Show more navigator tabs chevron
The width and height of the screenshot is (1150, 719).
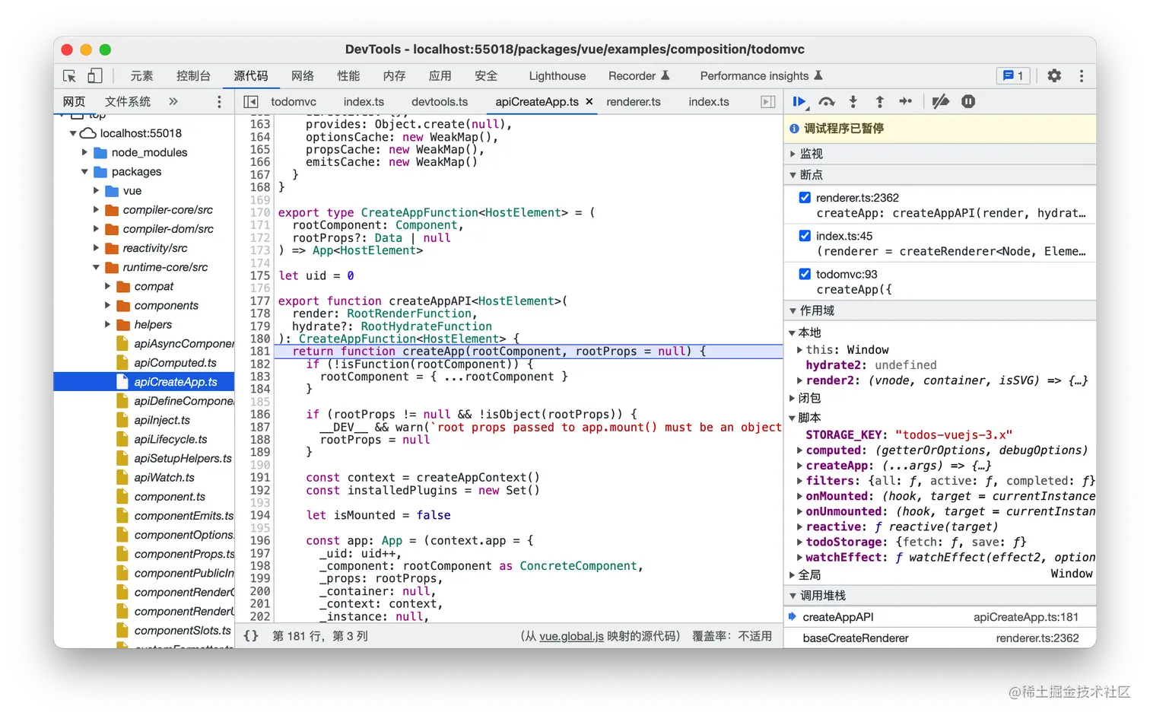click(173, 101)
